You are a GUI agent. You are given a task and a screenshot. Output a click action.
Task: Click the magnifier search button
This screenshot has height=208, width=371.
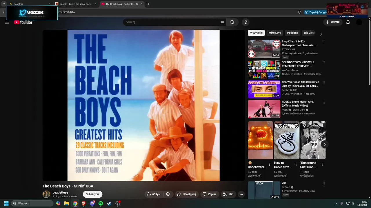tap(232, 22)
